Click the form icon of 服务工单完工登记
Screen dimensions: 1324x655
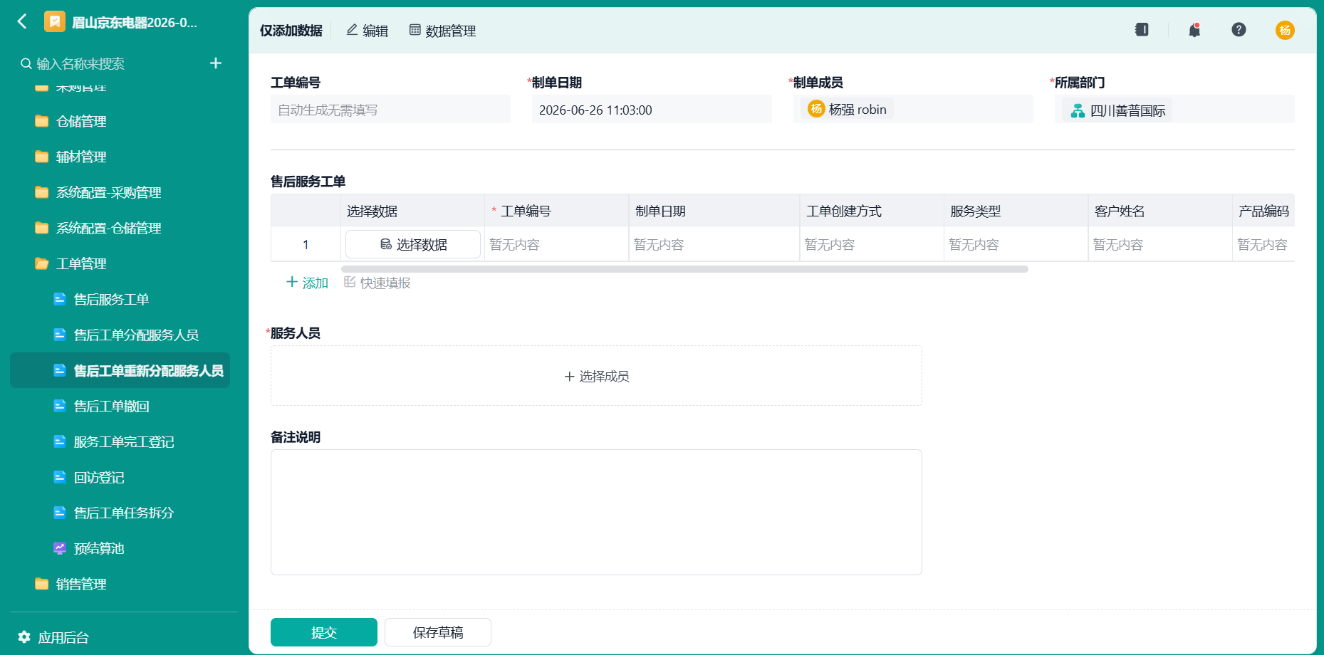pos(60,441)
